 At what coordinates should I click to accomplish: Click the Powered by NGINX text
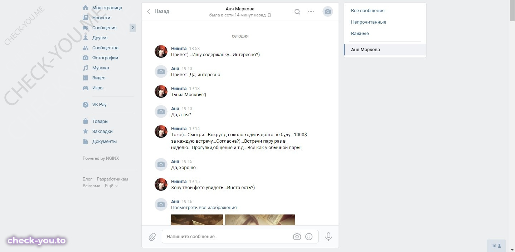click(101, 158)
